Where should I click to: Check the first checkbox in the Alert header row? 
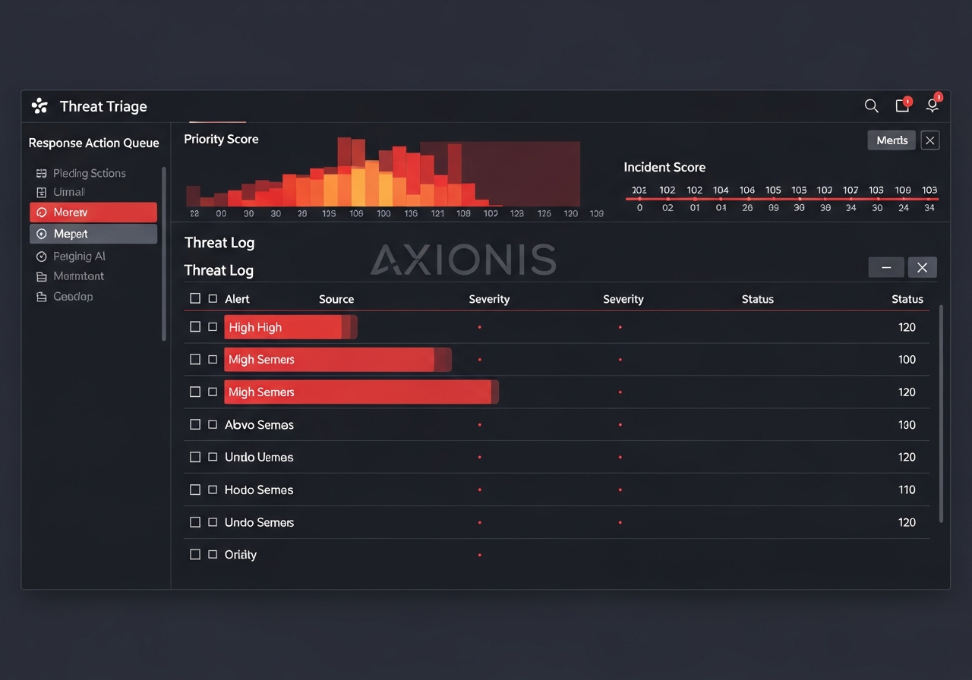[195, 298]
